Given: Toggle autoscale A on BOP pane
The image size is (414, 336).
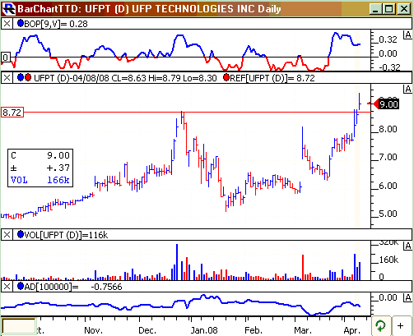Looking at the screenshot, I should point(407,35).
